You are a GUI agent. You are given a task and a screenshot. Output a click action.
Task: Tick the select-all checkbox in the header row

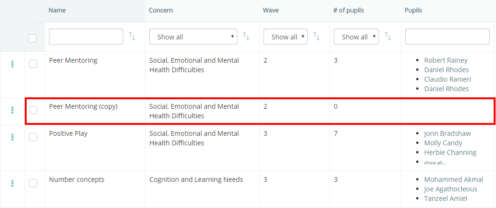33,38
